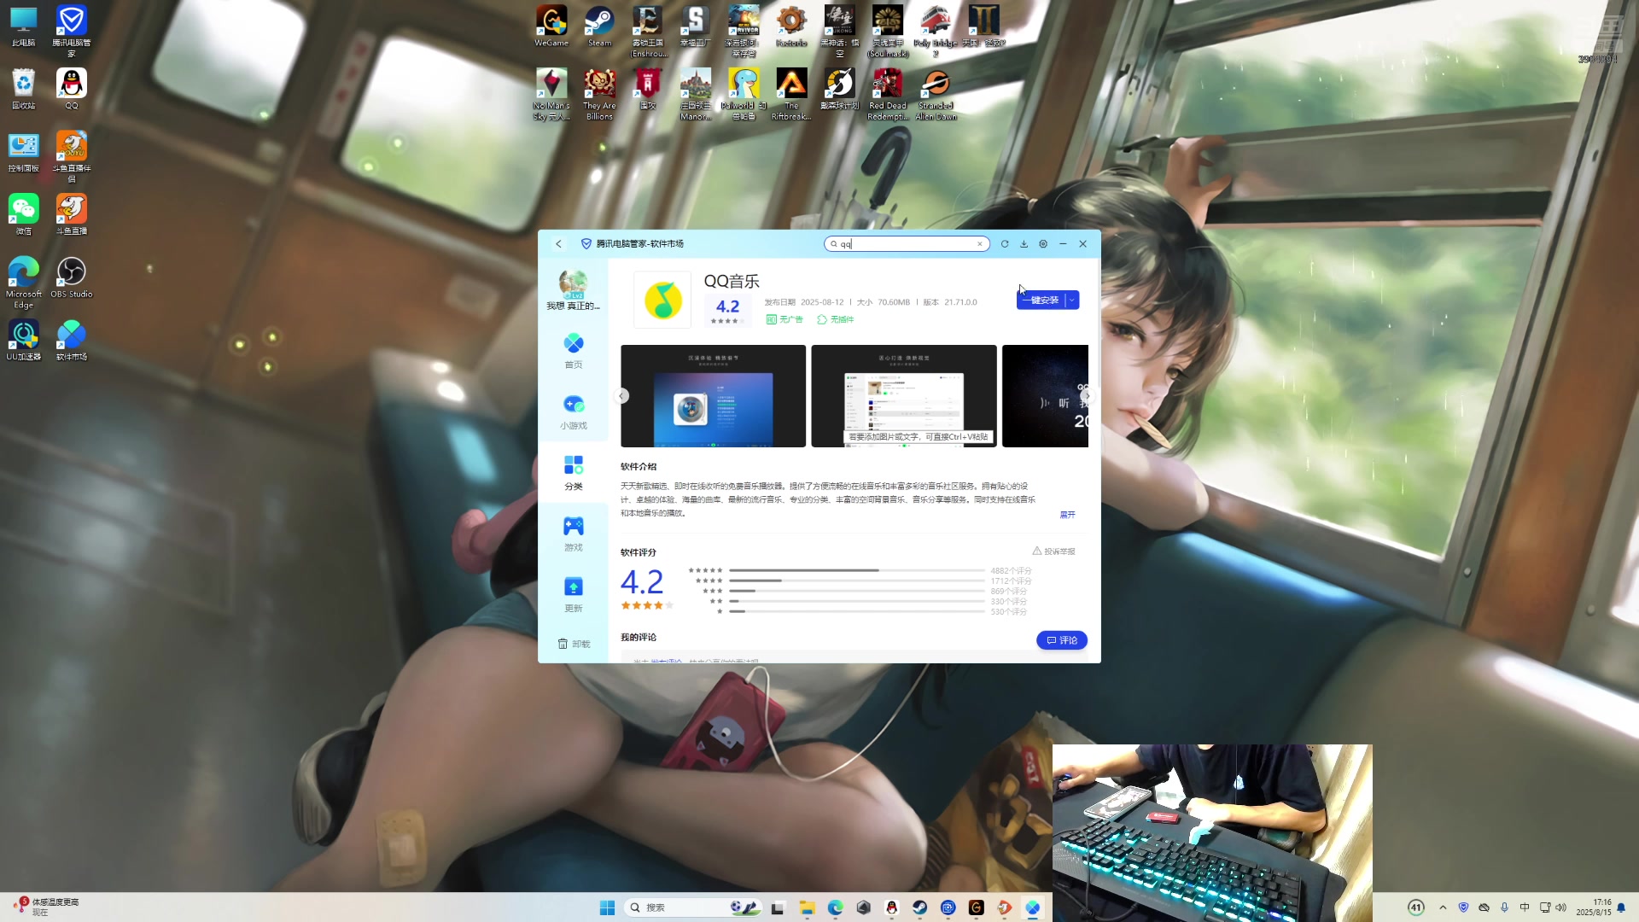Viewport: 1639px width, 922px height.
Task: Open Steam desktop shortcut
Action: pyautogui.click(x=599, y=26)
